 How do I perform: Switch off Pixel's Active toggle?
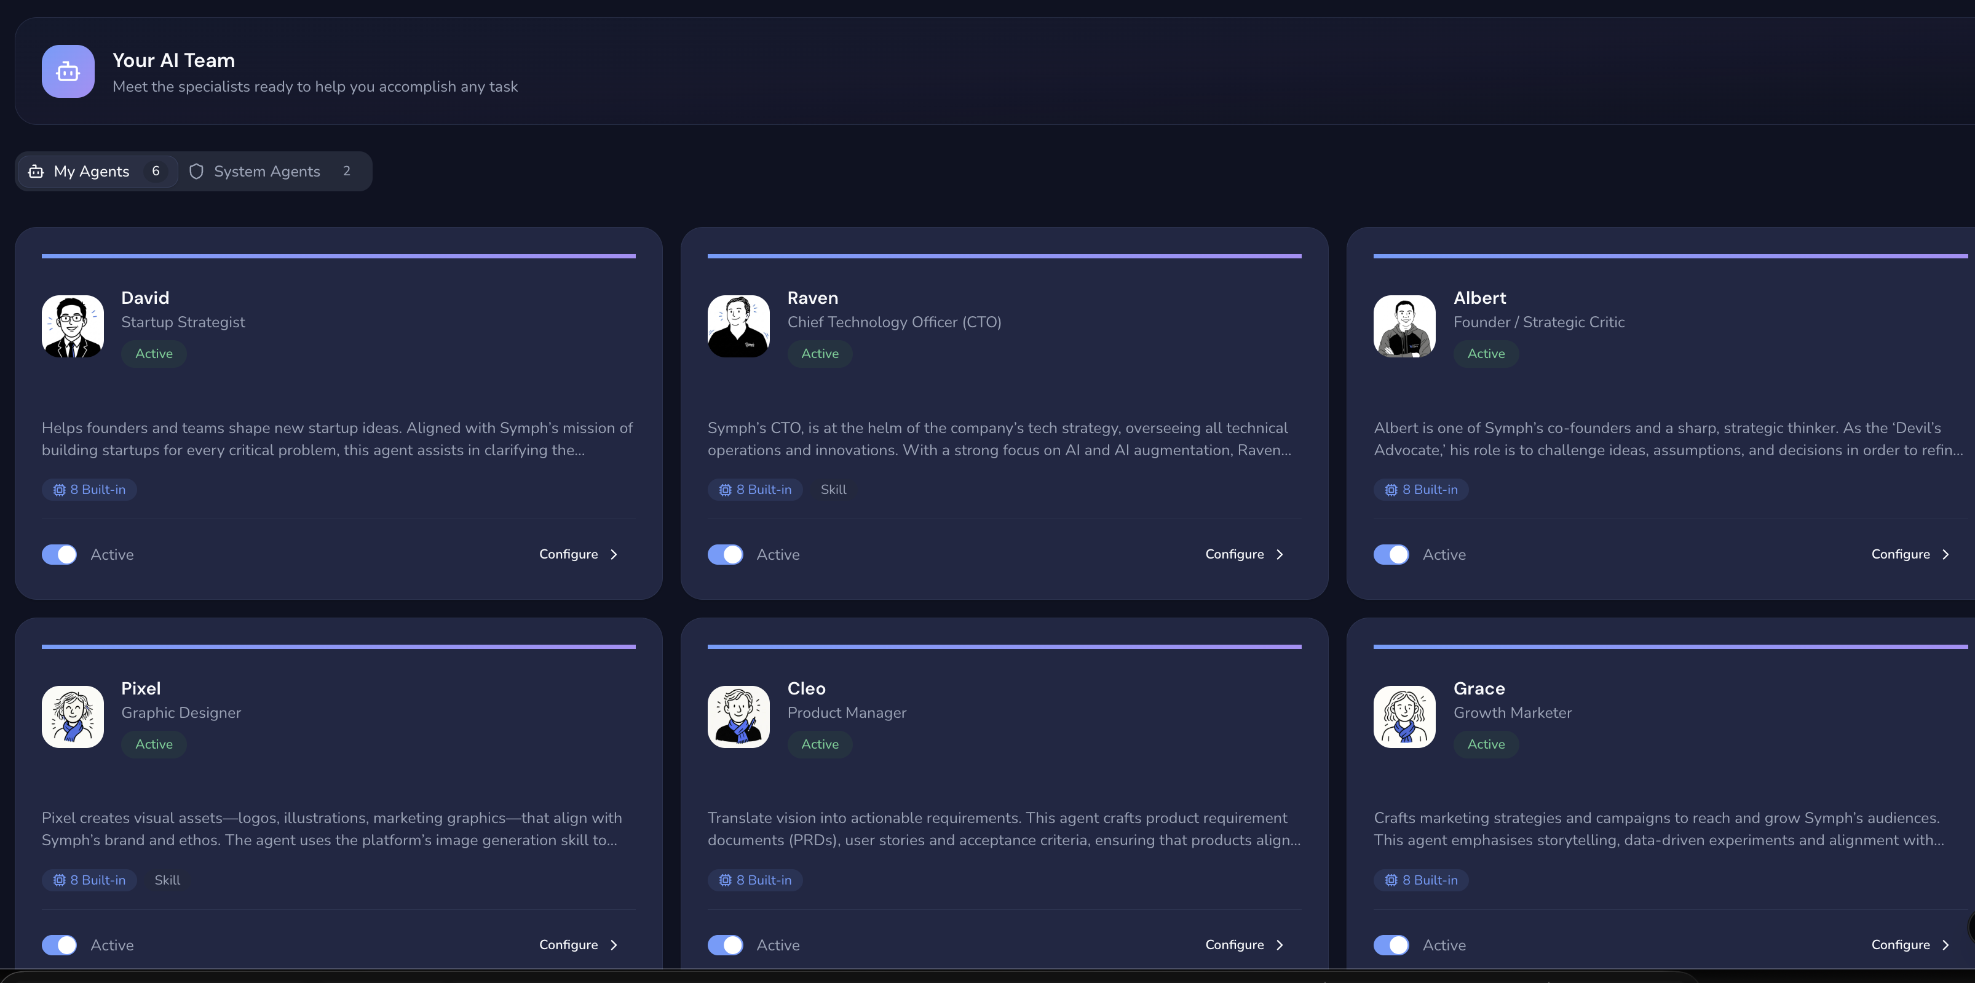(x=59, y=945)
